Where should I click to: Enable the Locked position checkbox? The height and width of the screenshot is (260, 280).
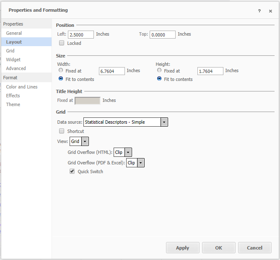[x=62, y=43]
